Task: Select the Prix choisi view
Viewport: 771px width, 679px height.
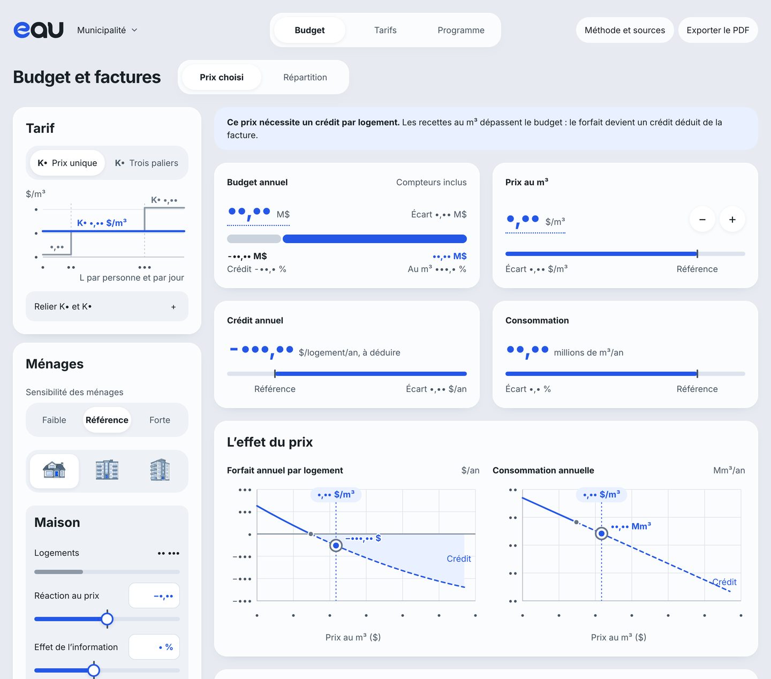Action: point(222,77)
